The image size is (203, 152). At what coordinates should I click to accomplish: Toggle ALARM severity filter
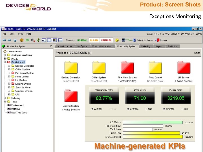(x=94, y=40)
